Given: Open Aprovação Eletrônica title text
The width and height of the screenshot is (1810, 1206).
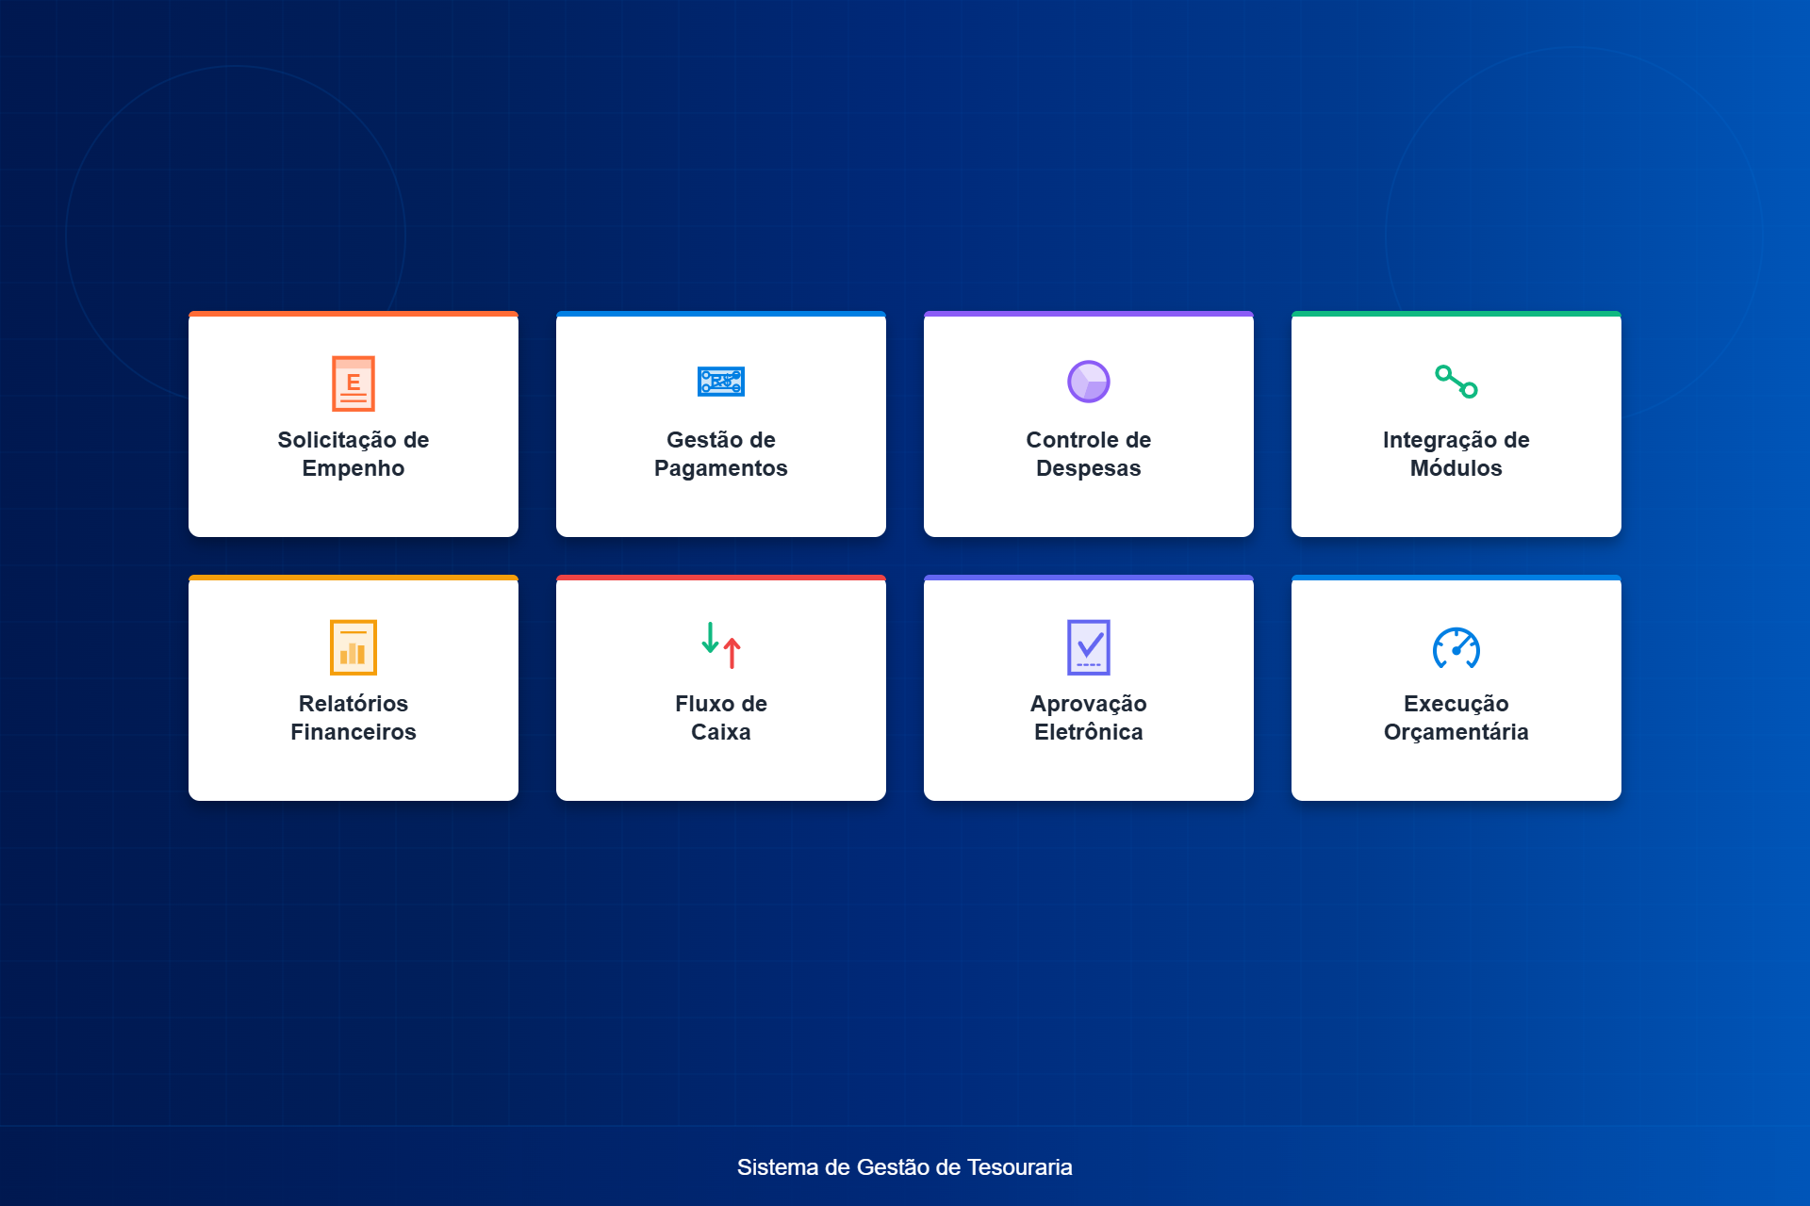Looking at the screenshot, I should point(1089,718).
